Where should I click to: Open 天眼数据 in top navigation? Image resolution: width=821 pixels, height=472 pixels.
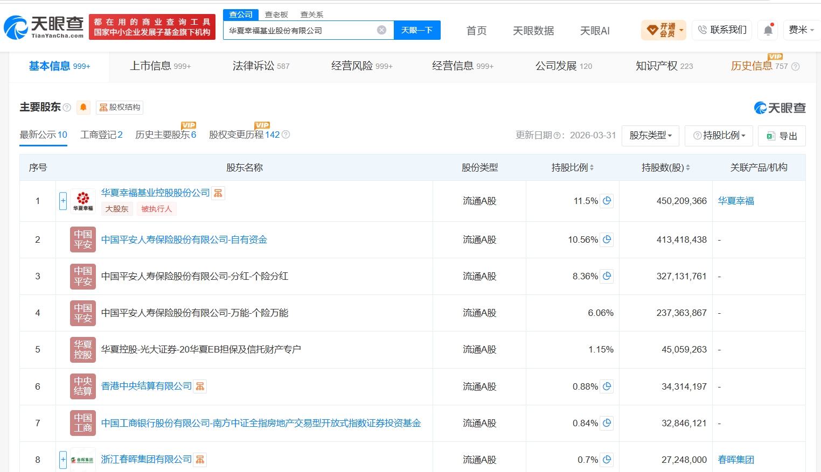tap(533, 31)
